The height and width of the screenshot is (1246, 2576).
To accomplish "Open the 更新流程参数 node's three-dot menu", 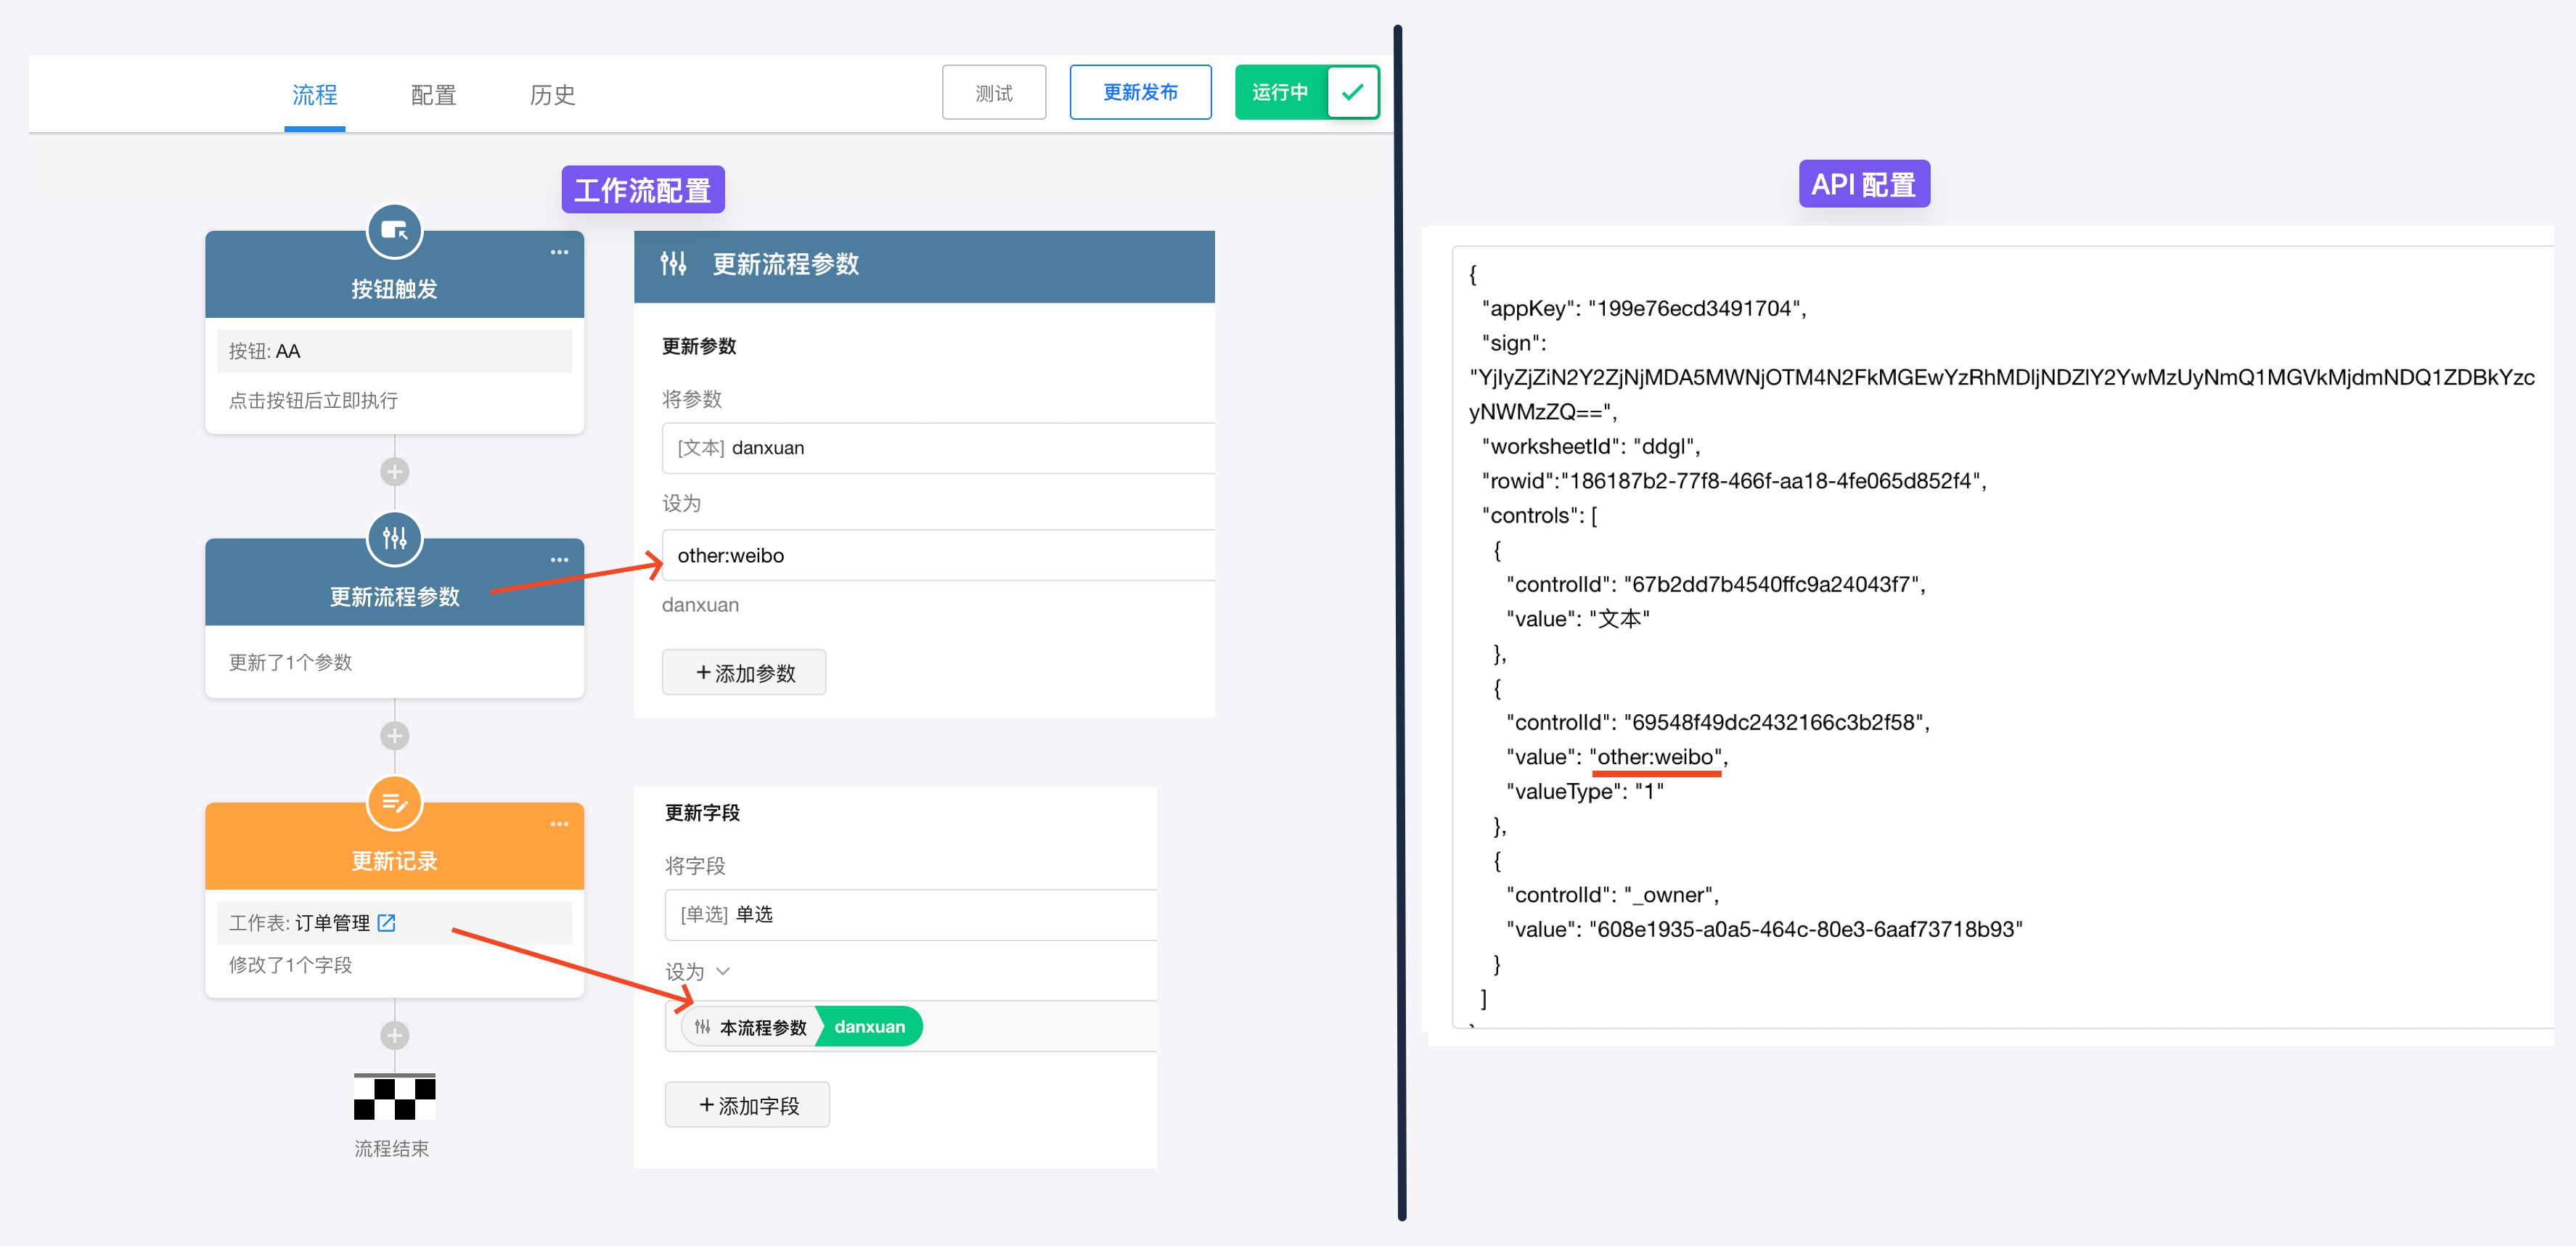I will [x=559, y=560].
